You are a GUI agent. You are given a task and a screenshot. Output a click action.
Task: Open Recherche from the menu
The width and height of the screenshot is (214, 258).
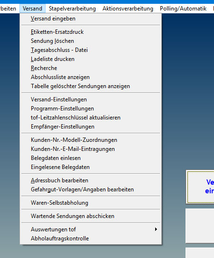tap(91, 68)
